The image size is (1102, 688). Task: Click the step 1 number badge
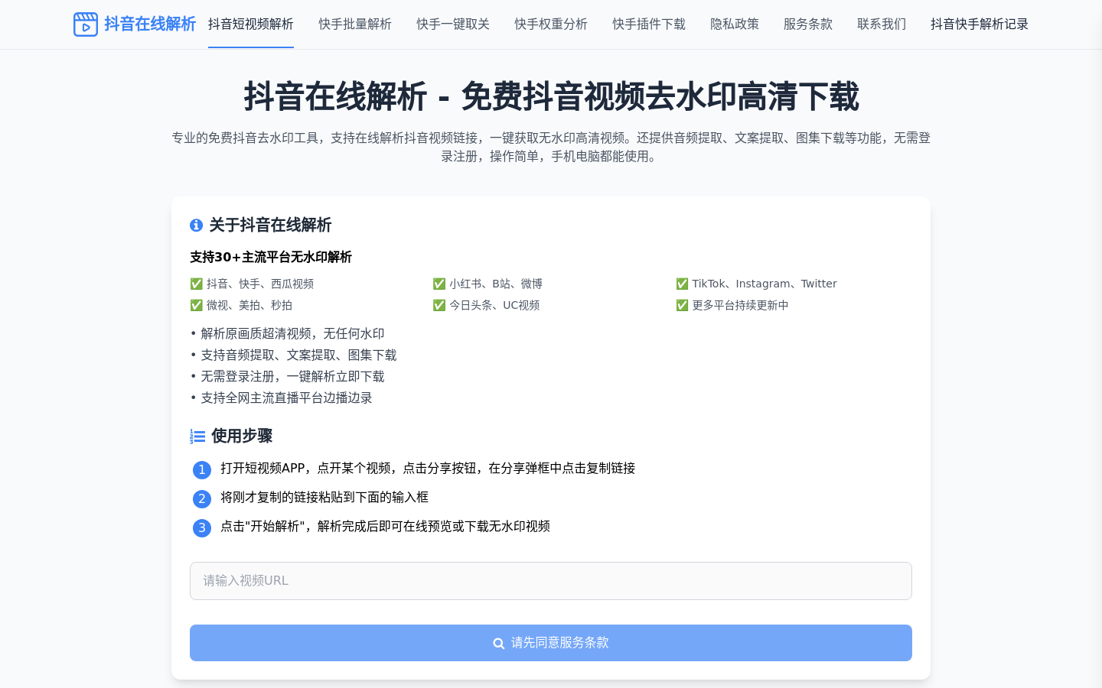click(x=202, y=469)
